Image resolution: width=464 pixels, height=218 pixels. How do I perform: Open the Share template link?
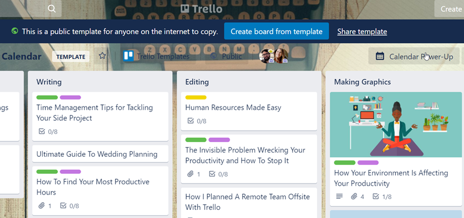coord(362,31)
